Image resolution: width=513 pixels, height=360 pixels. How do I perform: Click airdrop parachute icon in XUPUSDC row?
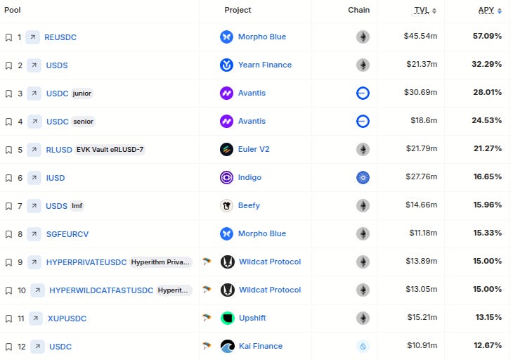207,317
